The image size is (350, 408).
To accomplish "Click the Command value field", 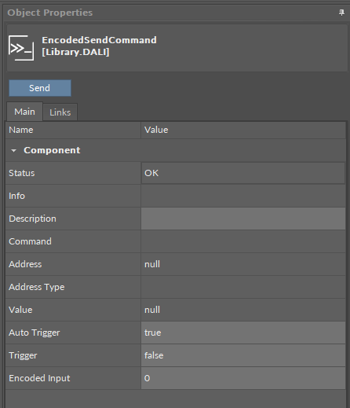I will click(x=243, y=241).
